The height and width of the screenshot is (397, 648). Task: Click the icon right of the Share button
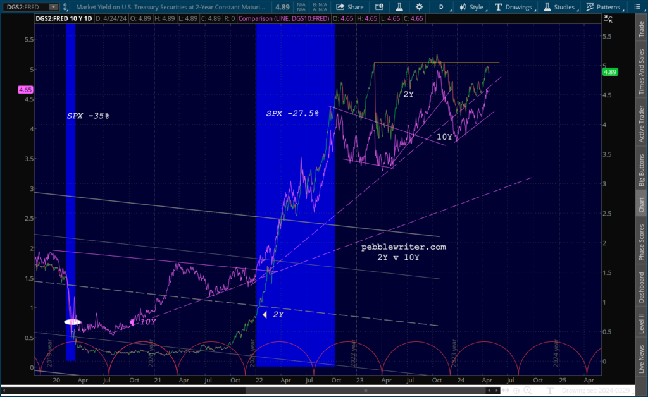coord(380,7)
